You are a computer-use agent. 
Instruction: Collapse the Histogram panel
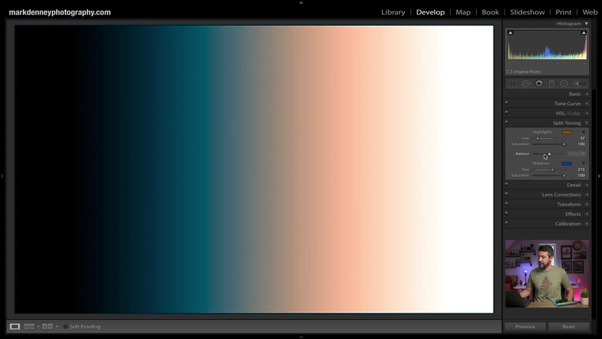pos(586,24)
